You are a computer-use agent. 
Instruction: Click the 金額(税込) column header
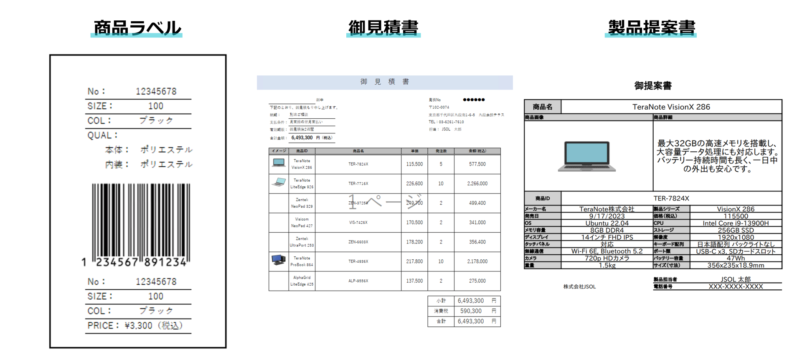[477, 151]
